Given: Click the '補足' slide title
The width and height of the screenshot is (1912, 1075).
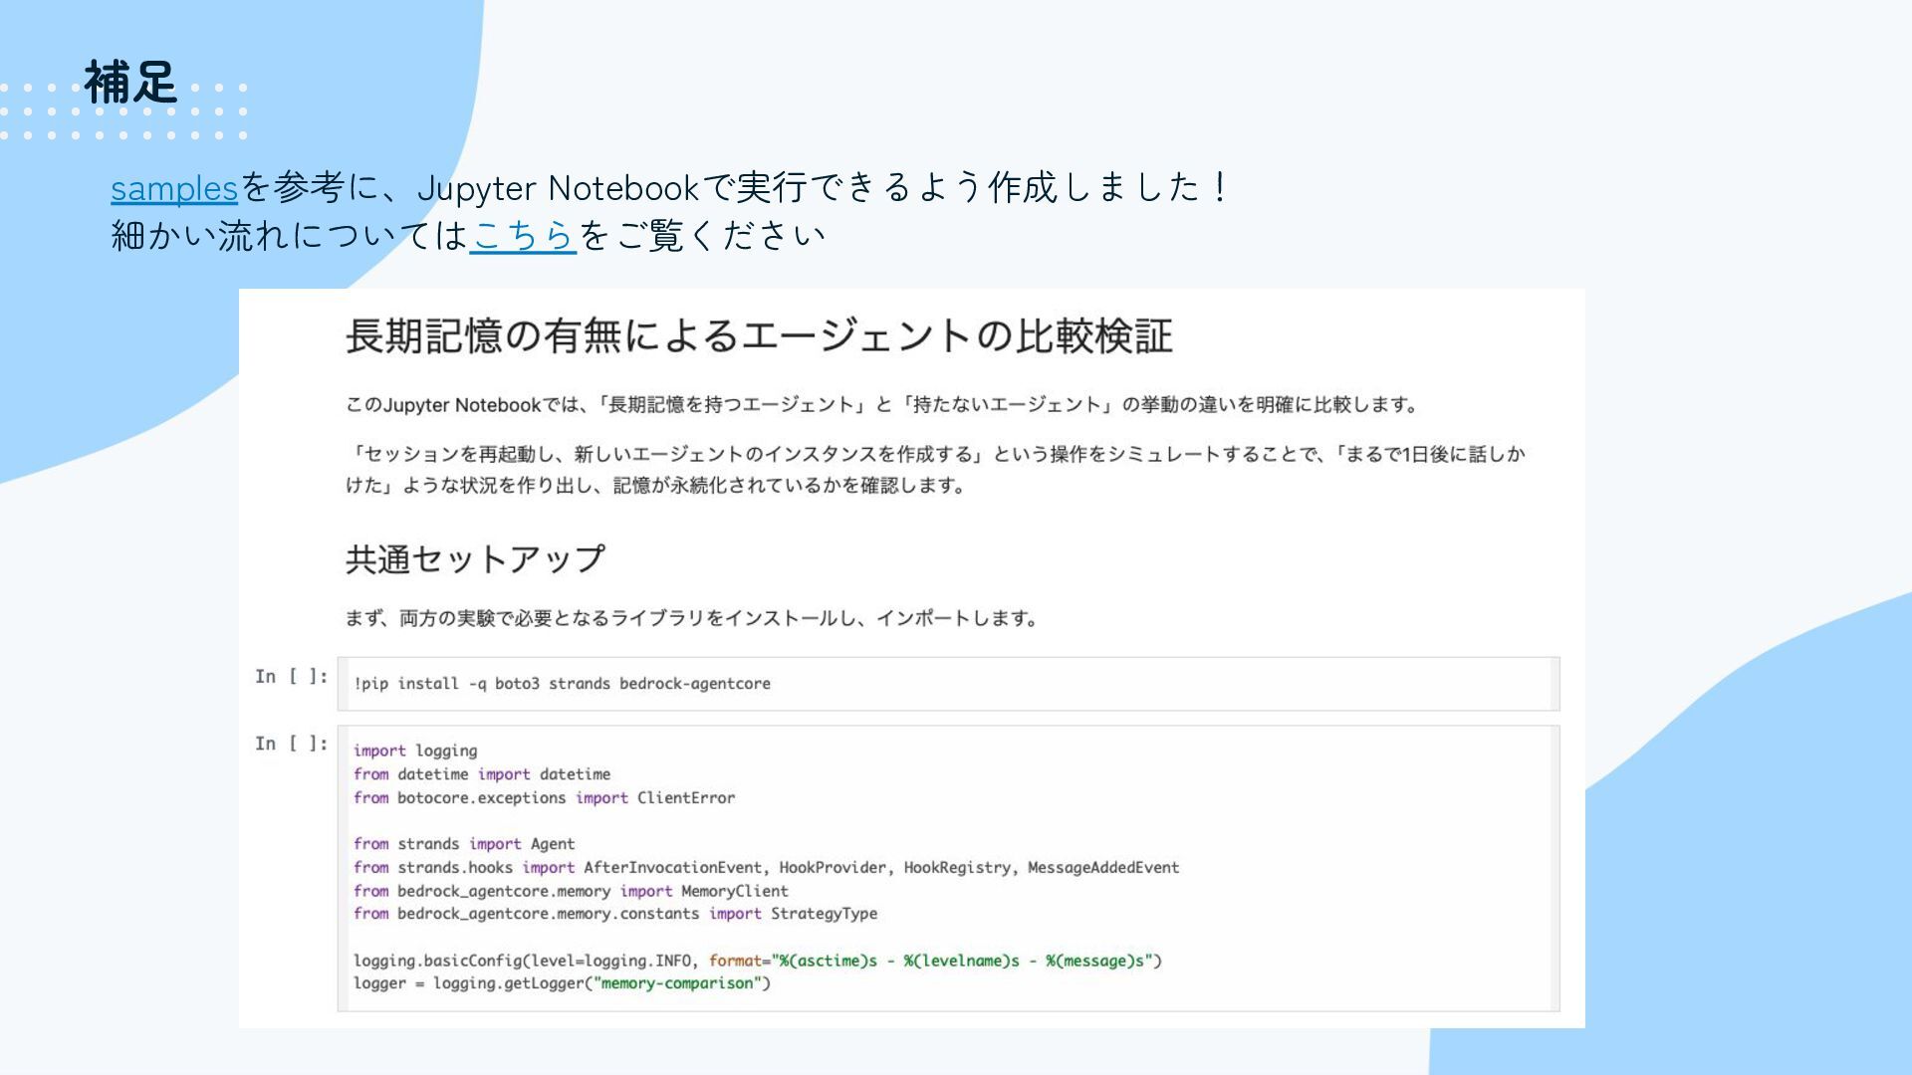Looking at the screenshot, I should point(130,83).
